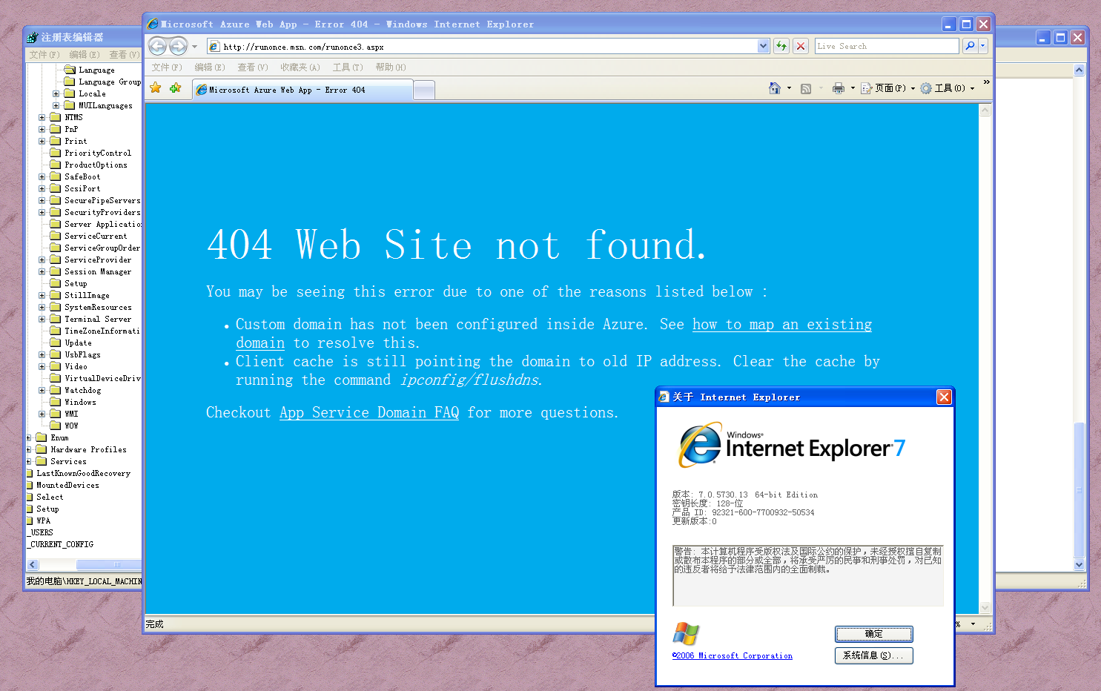Open the Print options dropdown arrow
This screenshot has height=691, width=1101.
(x=853, y=88)
